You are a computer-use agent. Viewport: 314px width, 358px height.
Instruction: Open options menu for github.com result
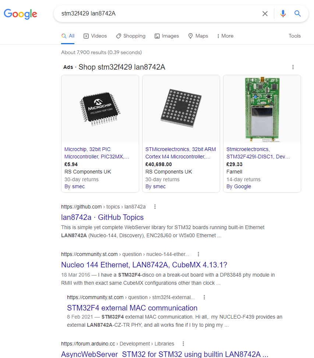click(155, 207)
